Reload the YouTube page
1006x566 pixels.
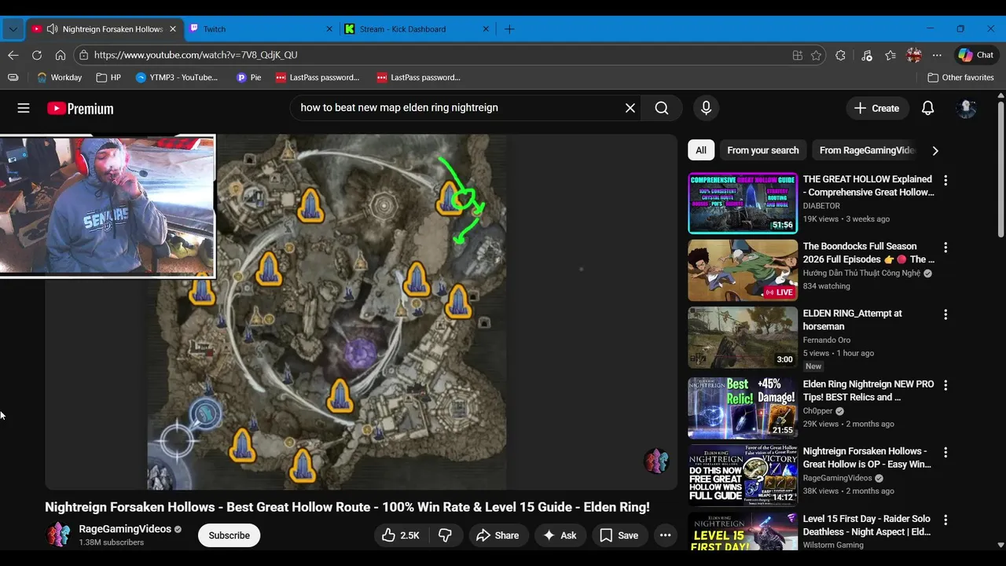[x=36, y=55]
